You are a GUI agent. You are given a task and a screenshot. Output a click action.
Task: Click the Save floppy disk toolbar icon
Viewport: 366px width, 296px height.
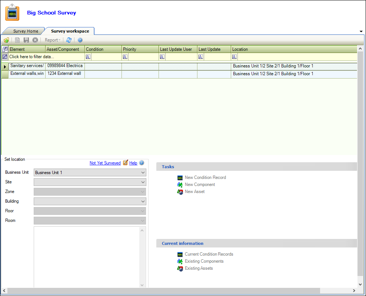pos(26,40)
